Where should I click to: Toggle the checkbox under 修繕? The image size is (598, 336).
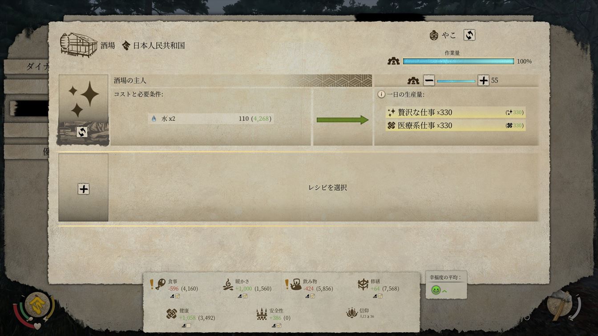380,296
